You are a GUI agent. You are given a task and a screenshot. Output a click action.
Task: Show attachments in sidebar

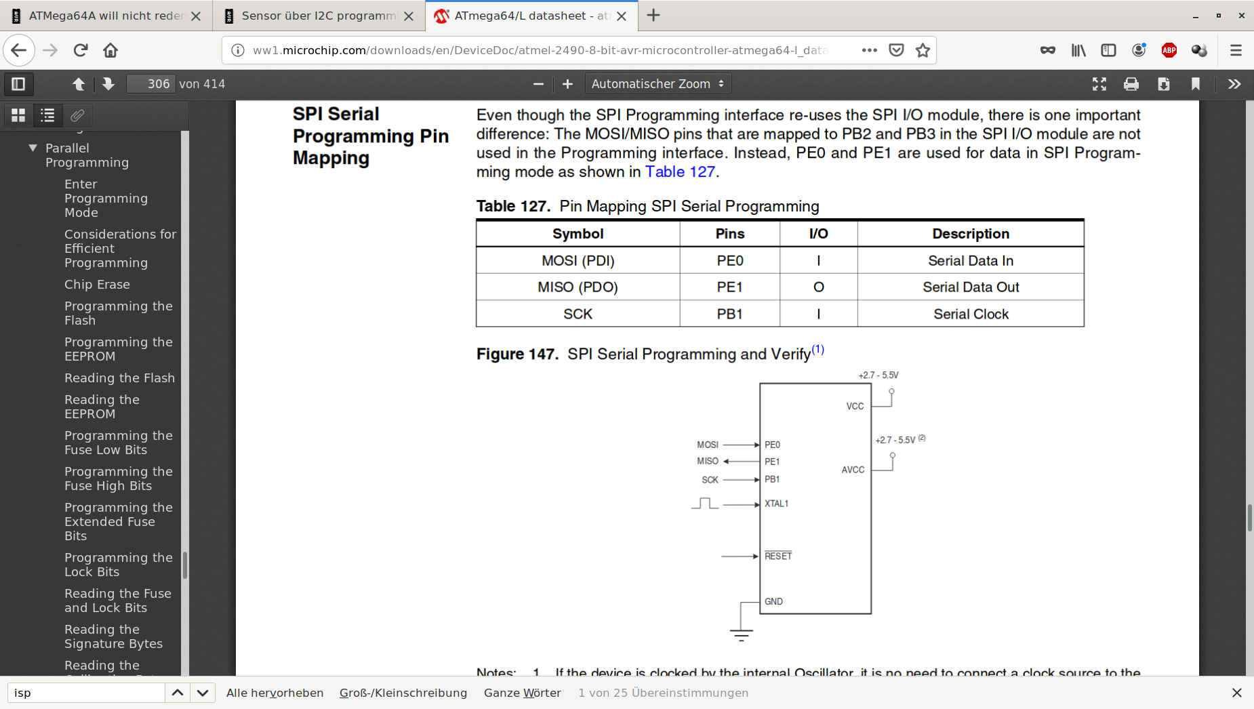coord(77,116)
